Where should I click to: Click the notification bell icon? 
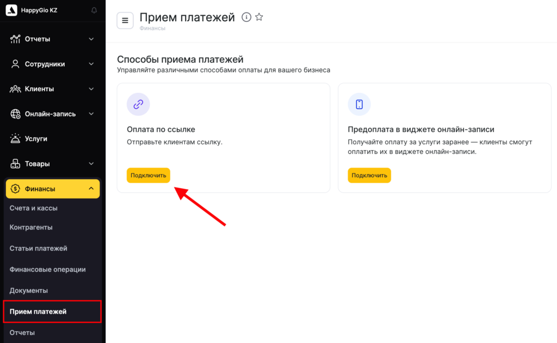(94, 10)
